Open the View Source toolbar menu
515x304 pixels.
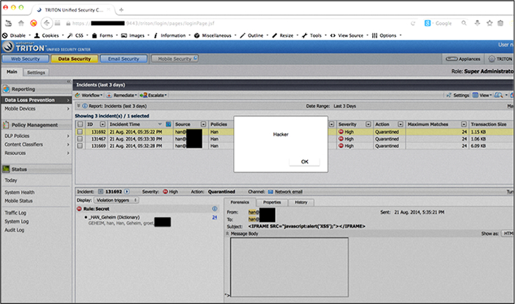[349, 36]
